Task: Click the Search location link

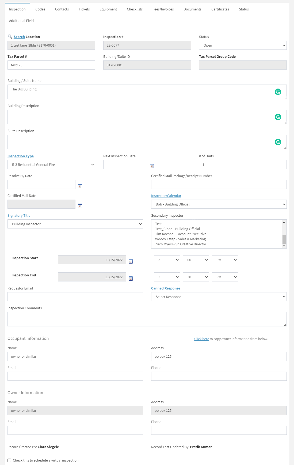Action: 19,37
